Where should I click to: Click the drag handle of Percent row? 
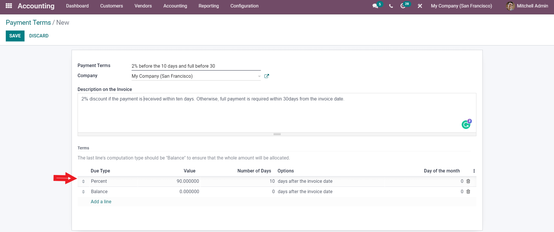coord(83,181)
